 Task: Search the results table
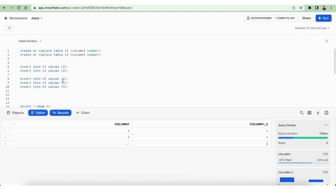pos(301,113)
